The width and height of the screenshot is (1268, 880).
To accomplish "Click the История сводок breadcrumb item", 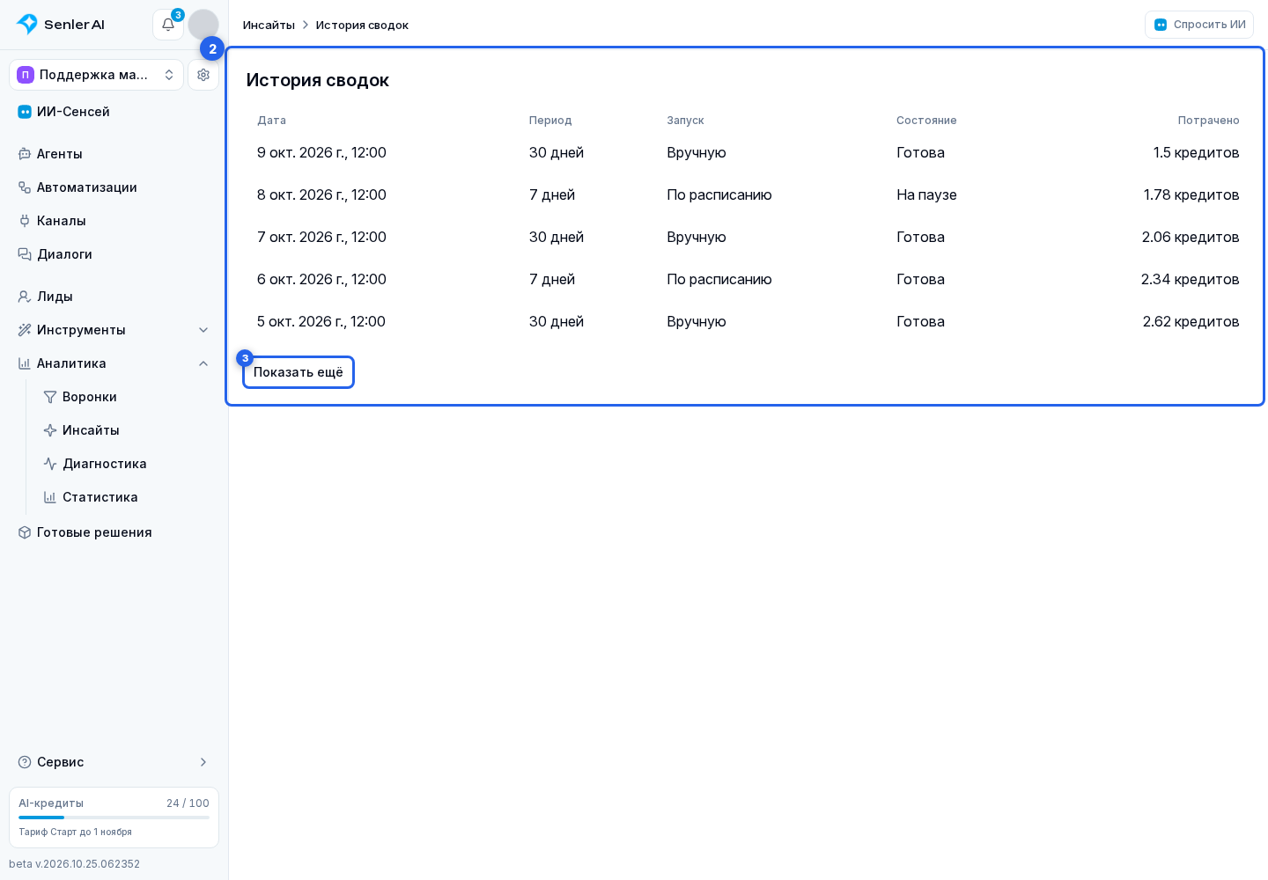I will pyautogui.click(x=362, y=25).
